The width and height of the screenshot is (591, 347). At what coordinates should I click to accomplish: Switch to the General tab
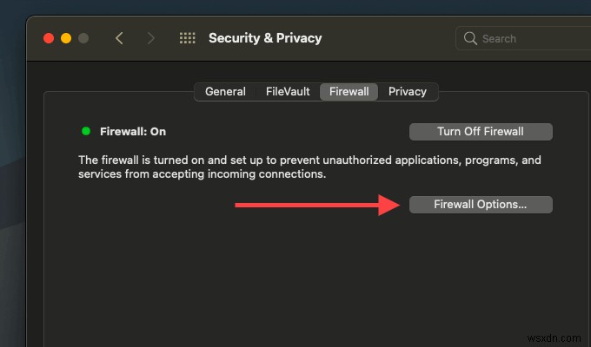click(x=225, y=91)
